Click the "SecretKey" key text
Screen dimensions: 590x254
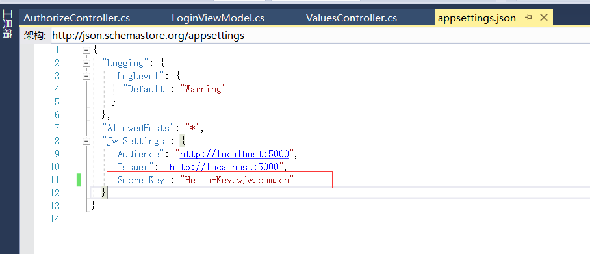pyautogui.click(x=141, y=180)
